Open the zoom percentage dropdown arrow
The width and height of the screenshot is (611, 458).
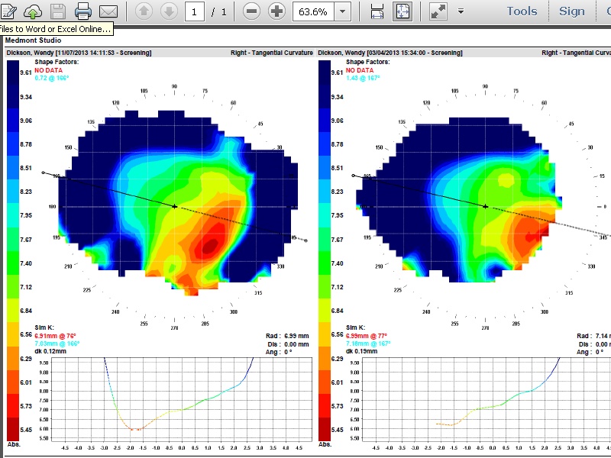(x=342, y=11)
